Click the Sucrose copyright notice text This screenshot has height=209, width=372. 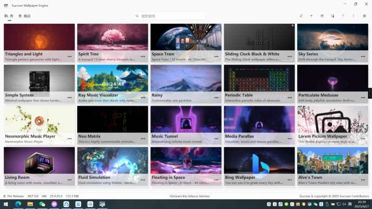coord(334,196)
